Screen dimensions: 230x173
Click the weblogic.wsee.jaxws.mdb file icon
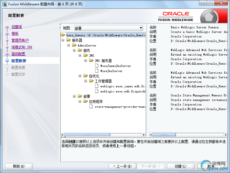coord(97,86)
